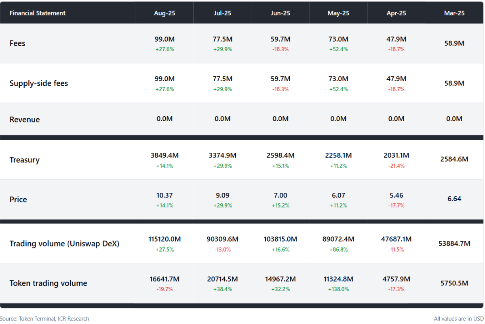Image resolution: width=485 pixels, height=324 pixels.
Task: Click the Token trading volume row label
Action: pyautogui.click(x=48, y=283)
